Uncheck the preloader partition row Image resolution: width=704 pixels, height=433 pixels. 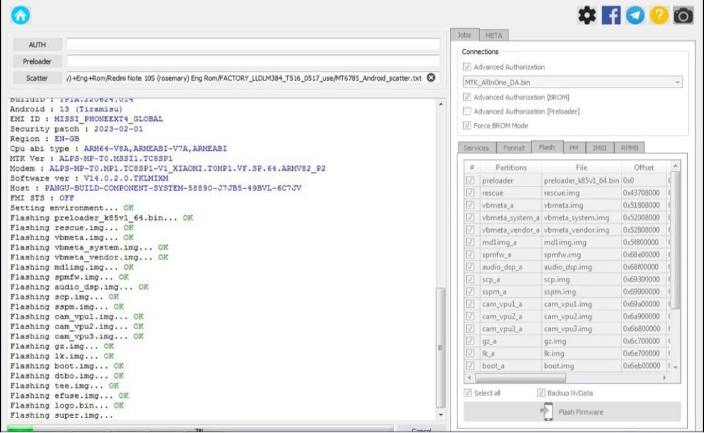tap(471, 181)
